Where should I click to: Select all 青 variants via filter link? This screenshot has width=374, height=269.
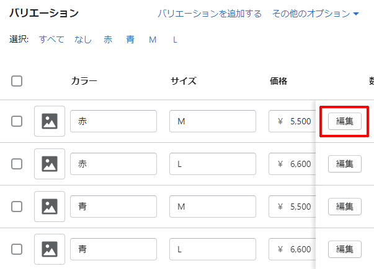click(x=130, y=39)
